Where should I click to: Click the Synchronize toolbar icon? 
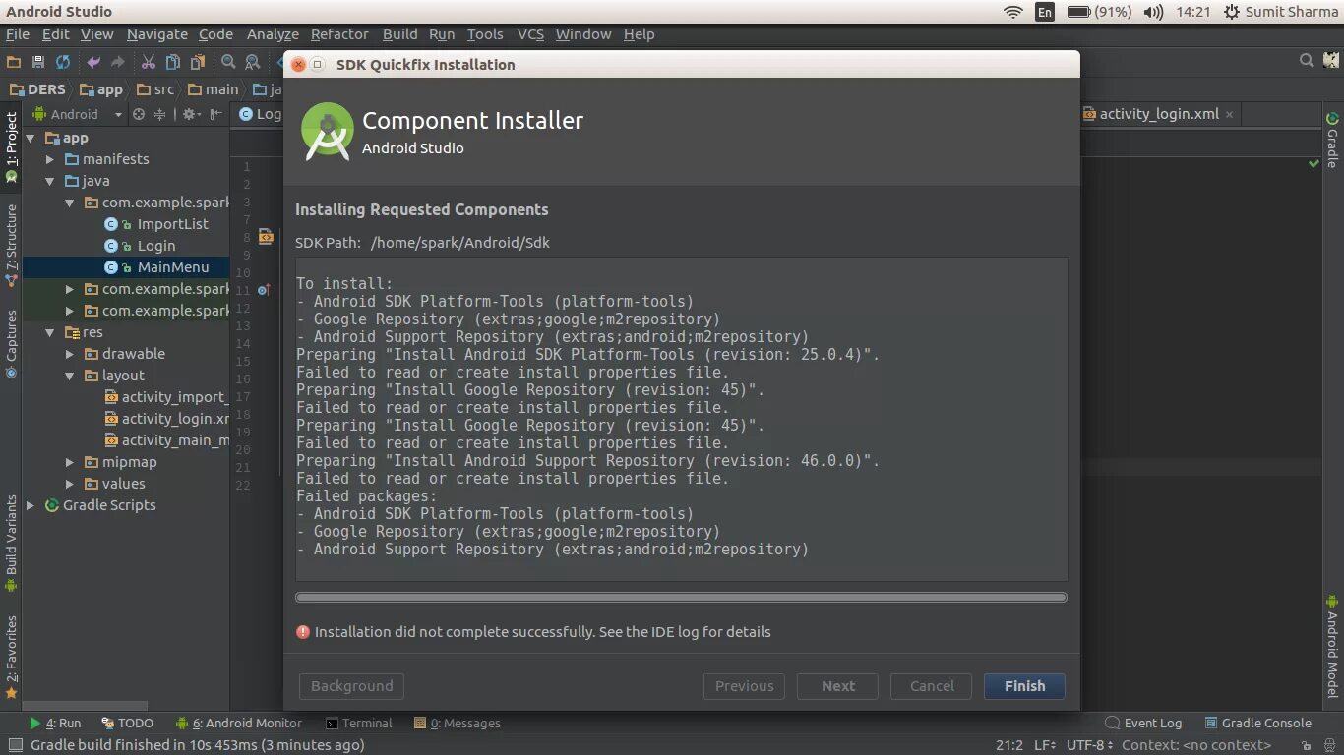click(x=63, y=62)
